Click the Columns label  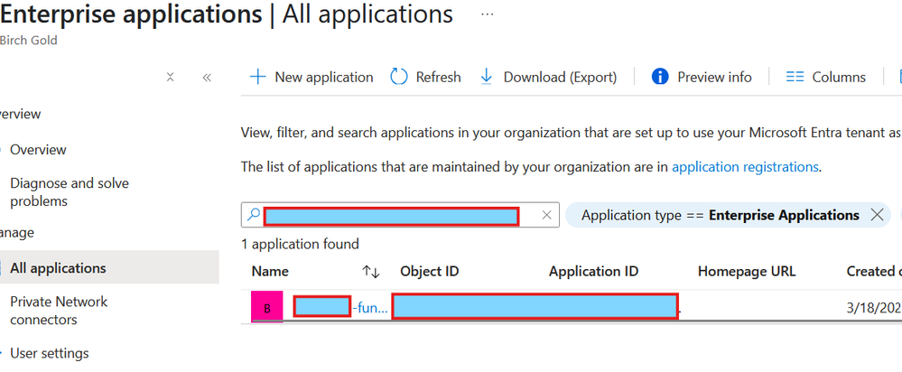839,77
